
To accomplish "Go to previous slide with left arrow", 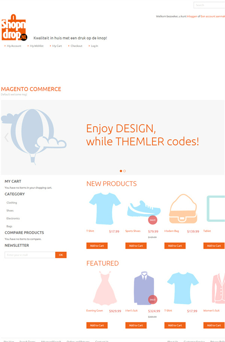I will pyautogui.click(x=6, y=137).
